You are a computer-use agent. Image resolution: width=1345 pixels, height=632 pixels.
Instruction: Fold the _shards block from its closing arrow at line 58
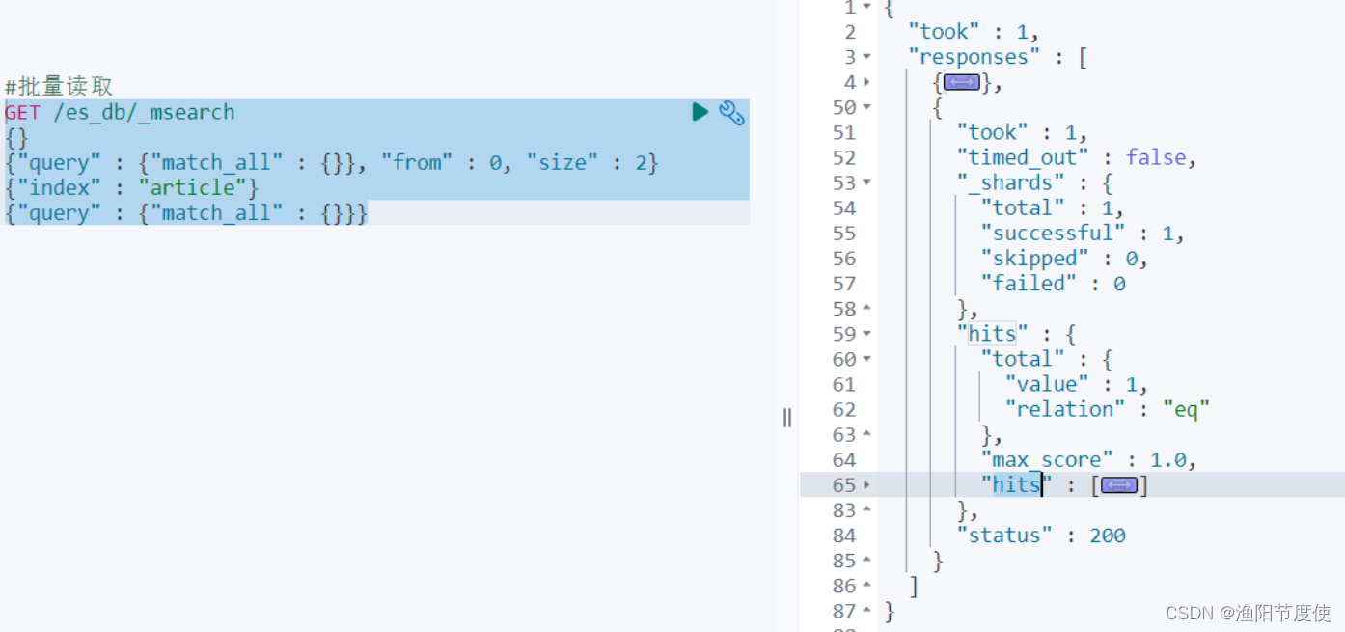[x=866, y=309]
